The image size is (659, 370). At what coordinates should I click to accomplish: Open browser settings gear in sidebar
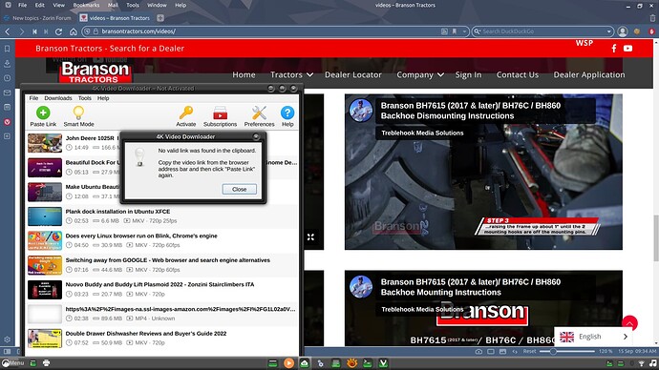(7, 339)
